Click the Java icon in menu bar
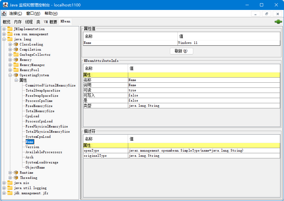This screenshot has height=201, width=284. click(x=4, y=13)
